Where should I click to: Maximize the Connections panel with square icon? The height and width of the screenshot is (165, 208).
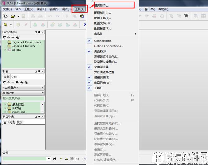click(x=36, y=32)
